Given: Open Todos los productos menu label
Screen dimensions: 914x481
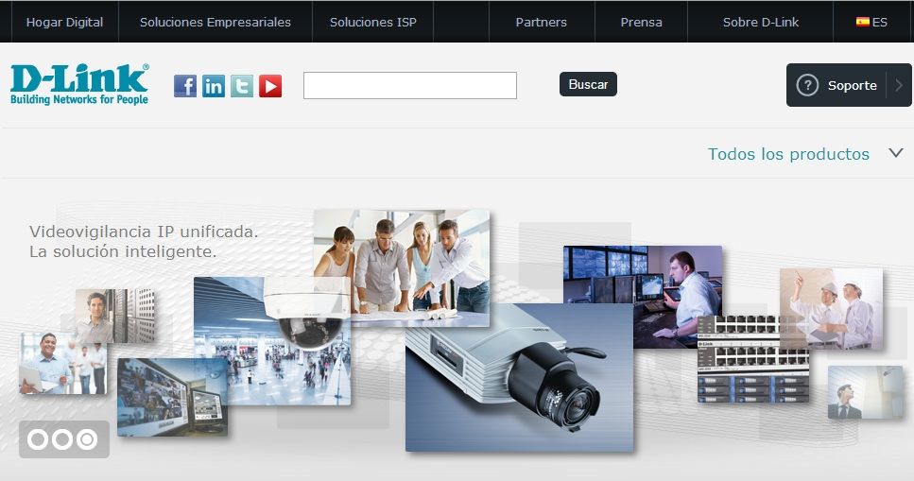Looking at the screenshot, I should click(788, 154).
